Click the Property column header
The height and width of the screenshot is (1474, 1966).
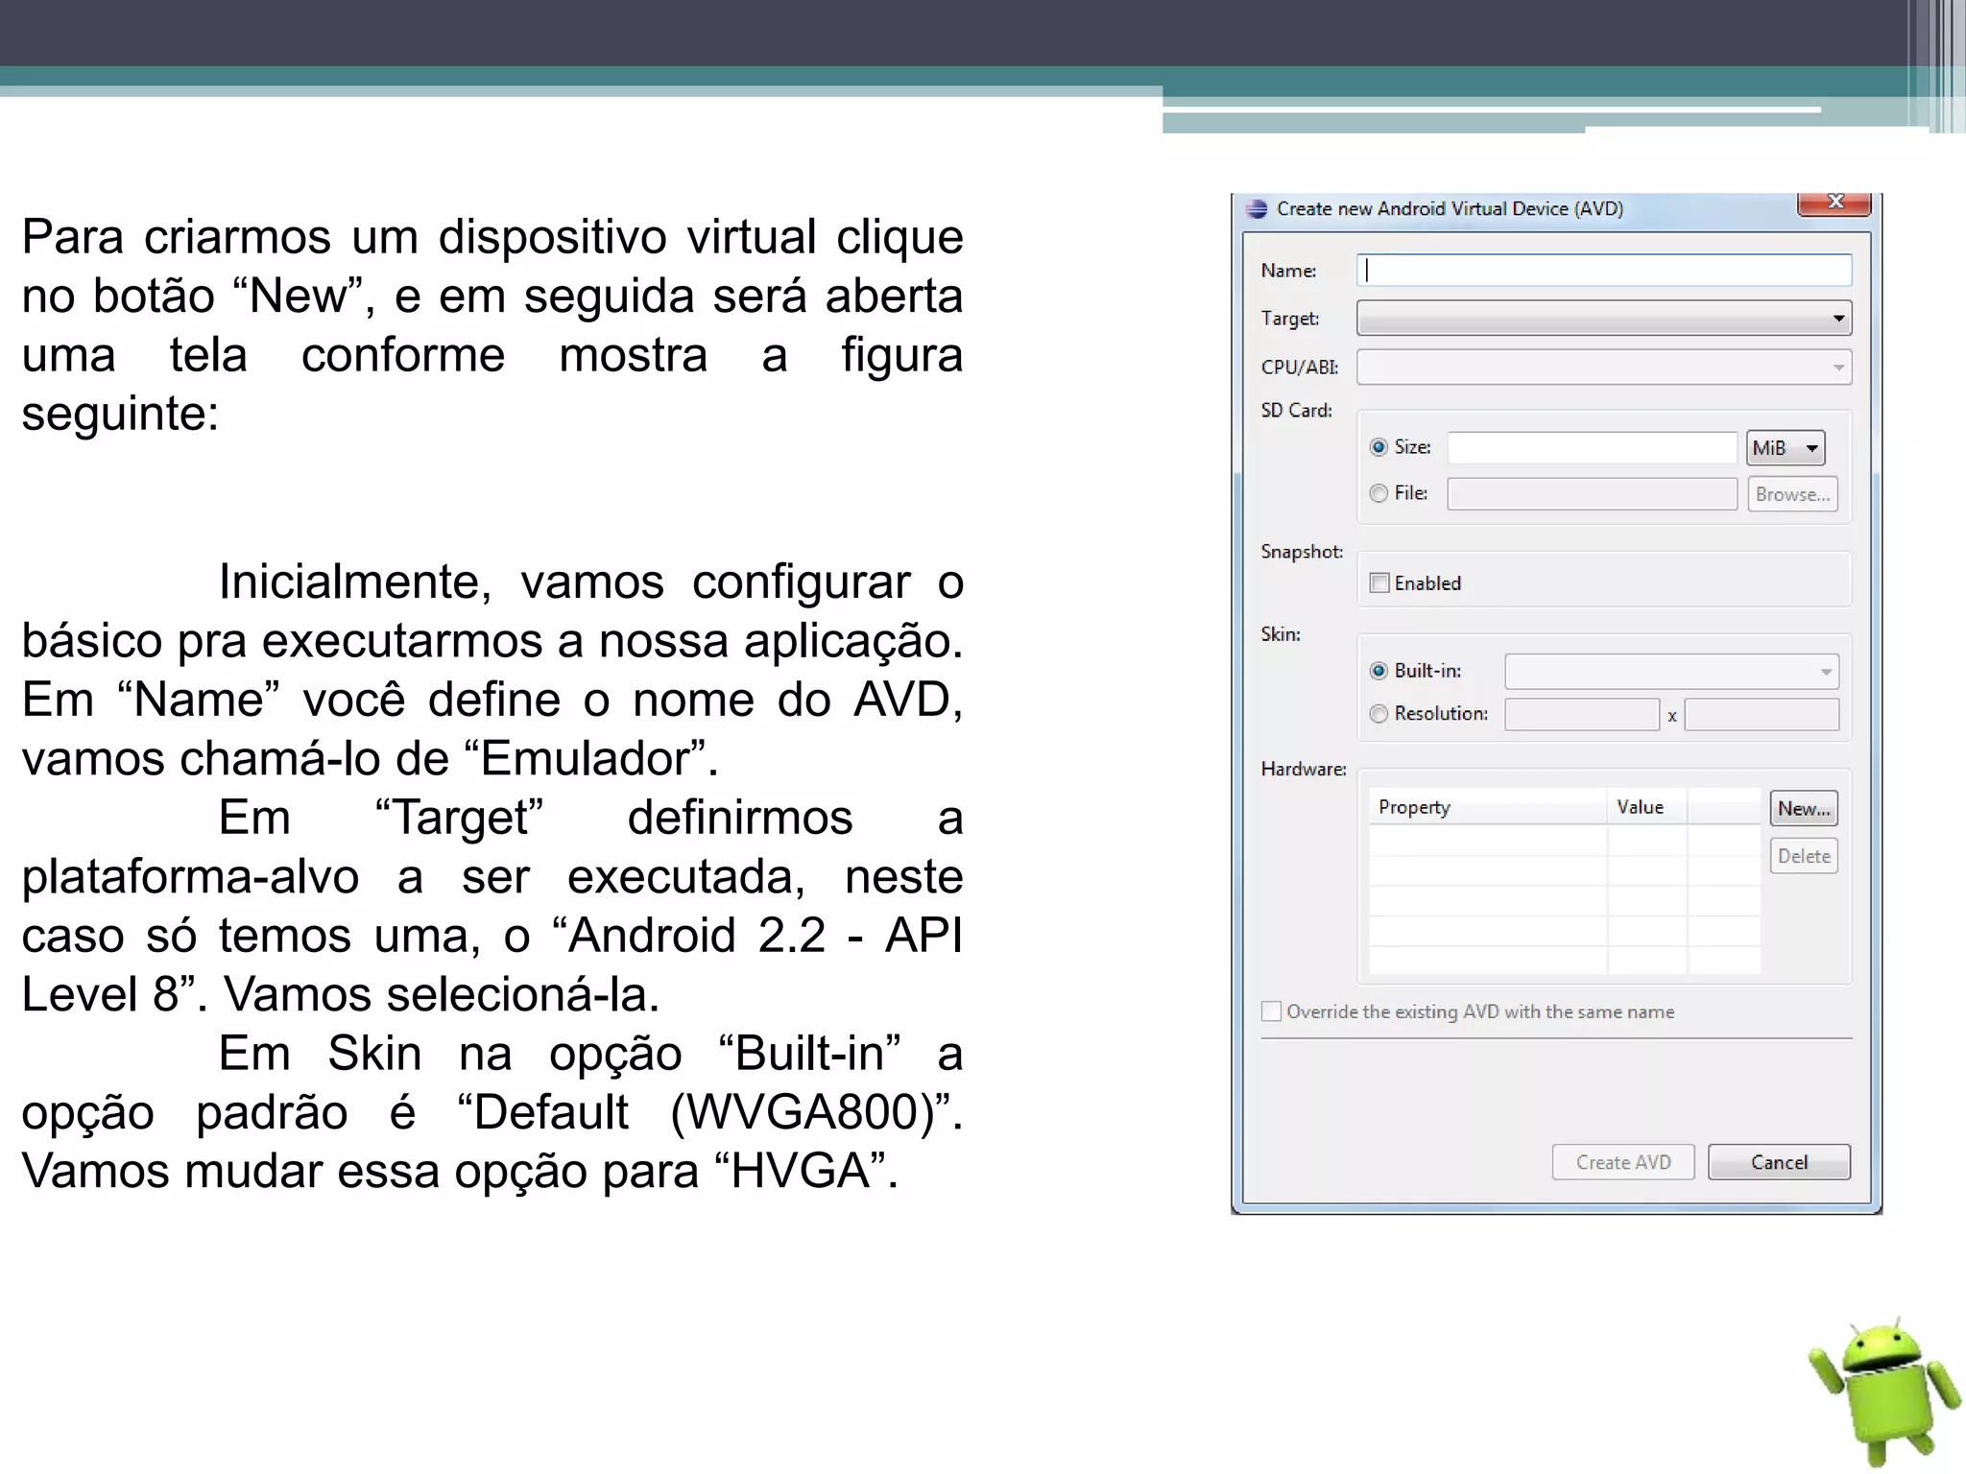(x=1488, y=807)
